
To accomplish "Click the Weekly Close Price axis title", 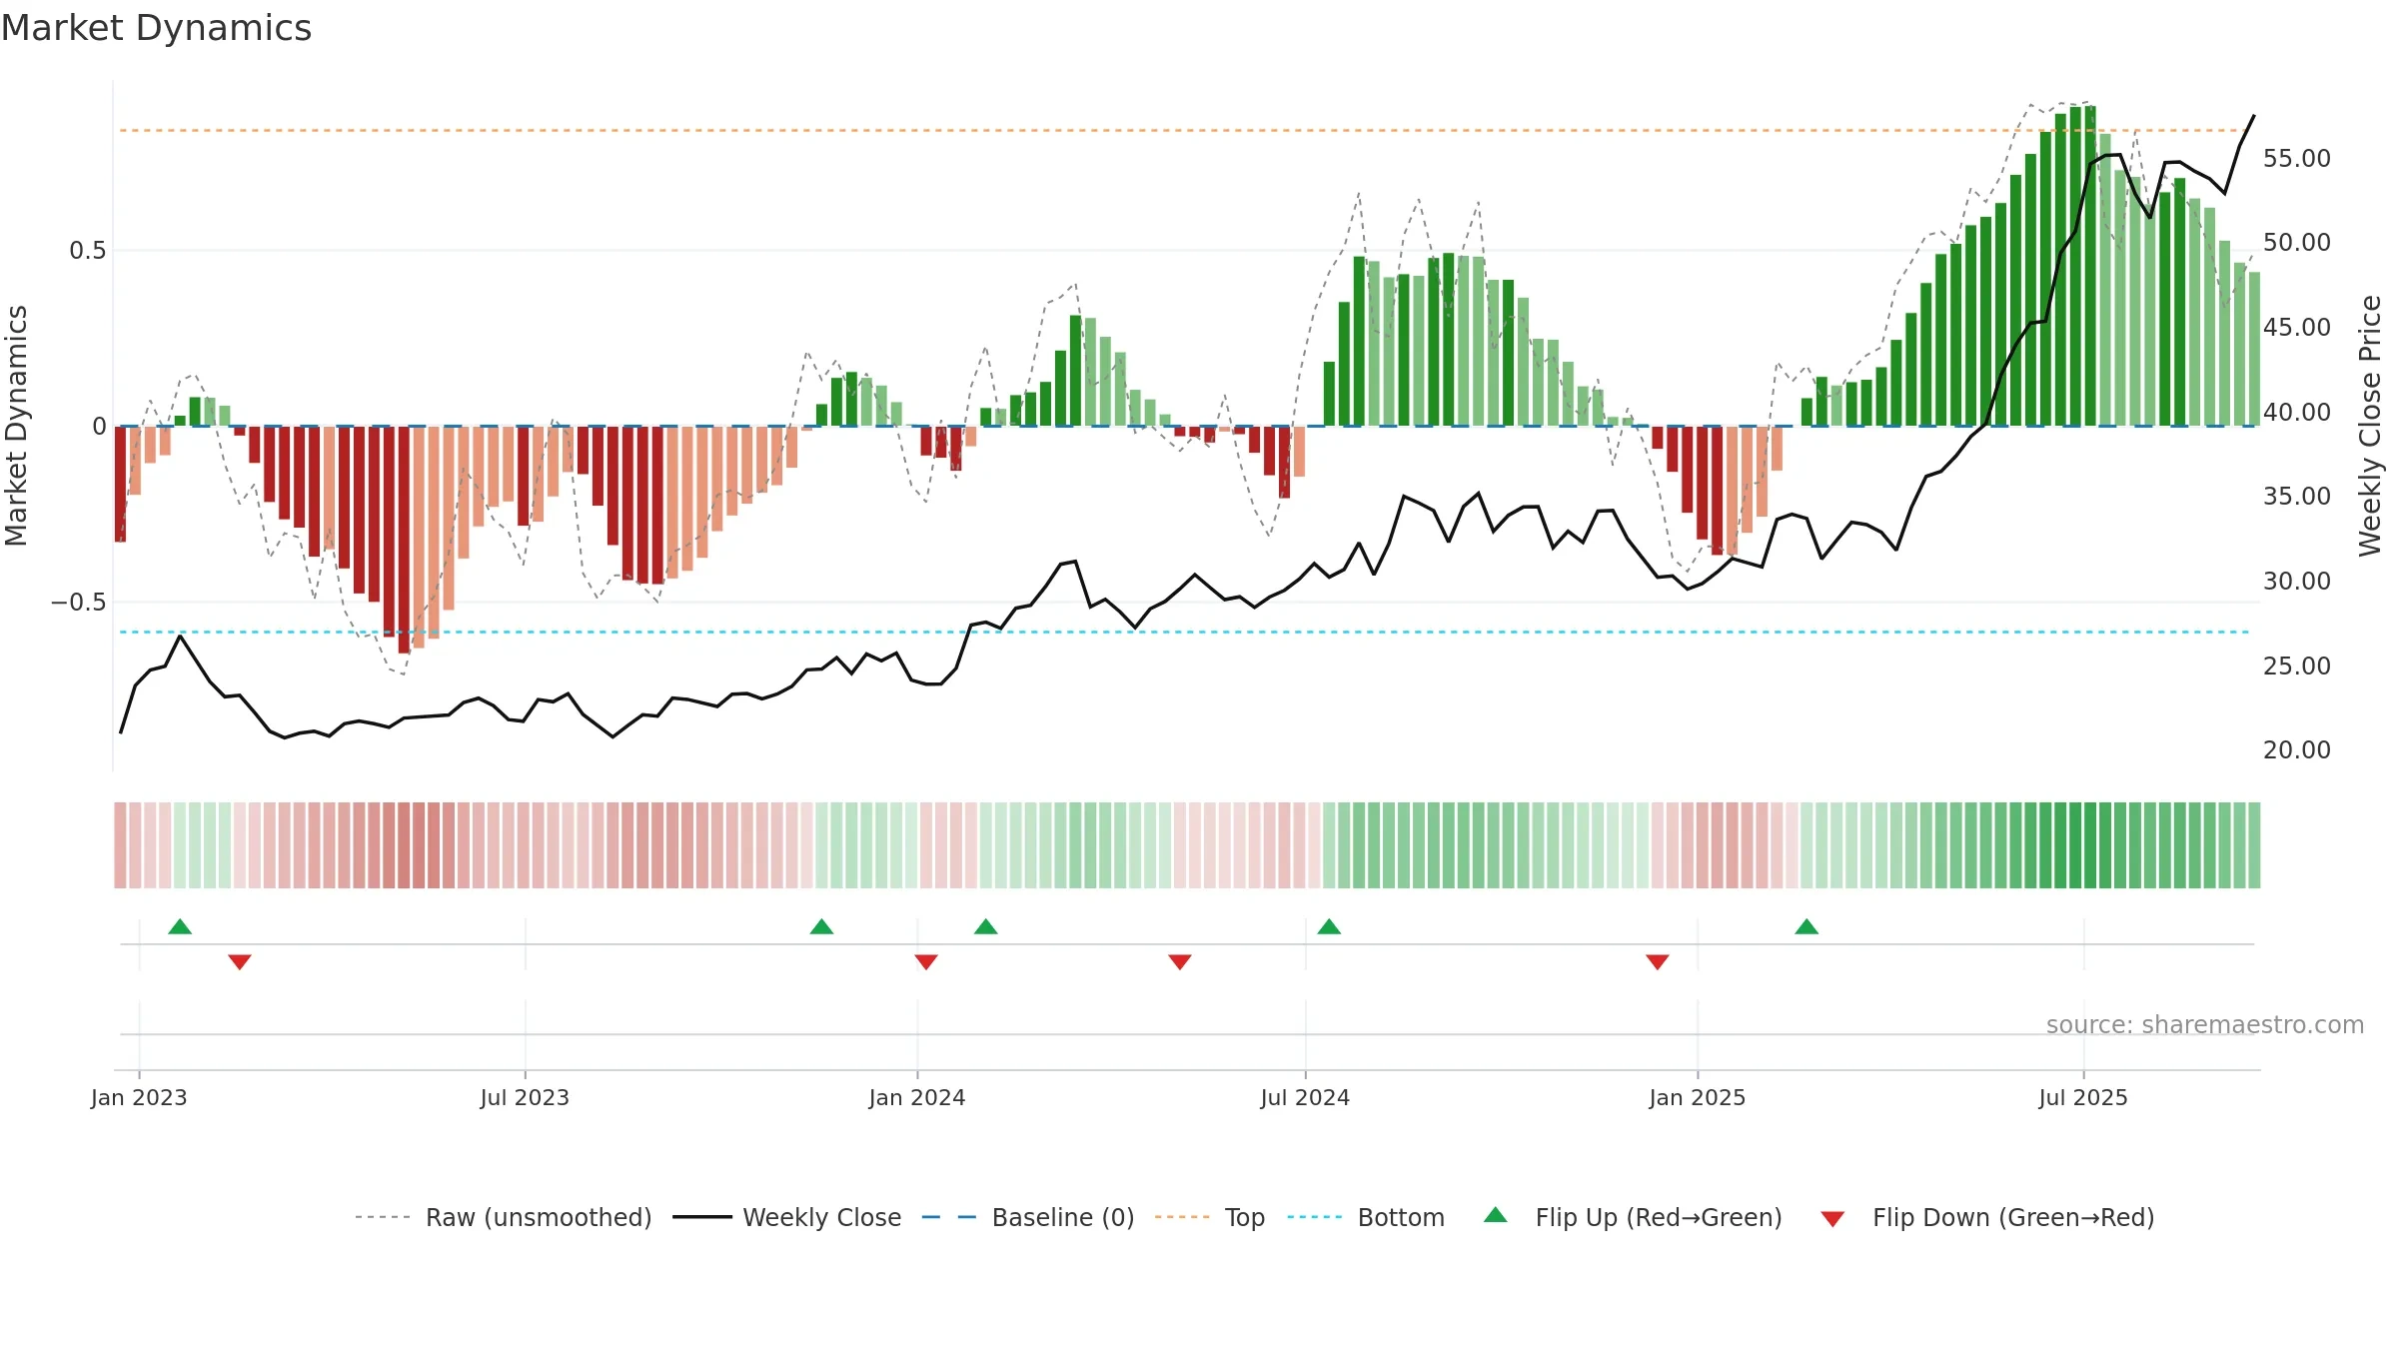I will pos(2370,426).
